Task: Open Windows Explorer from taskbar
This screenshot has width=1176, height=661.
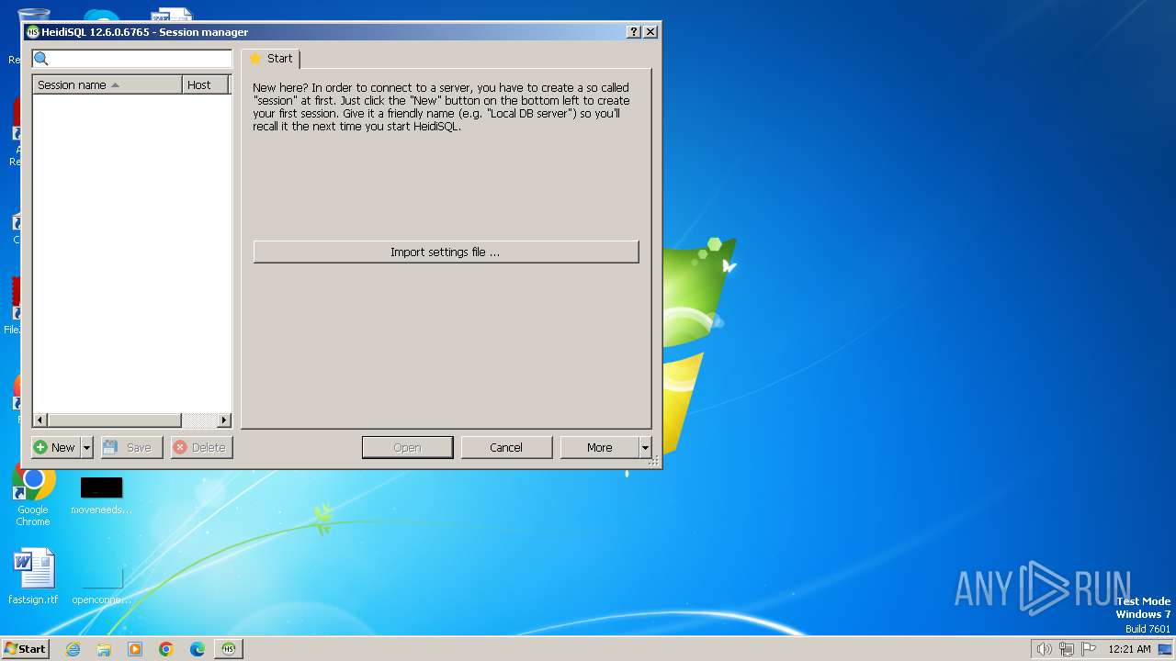Action: [x=104, y=648]
